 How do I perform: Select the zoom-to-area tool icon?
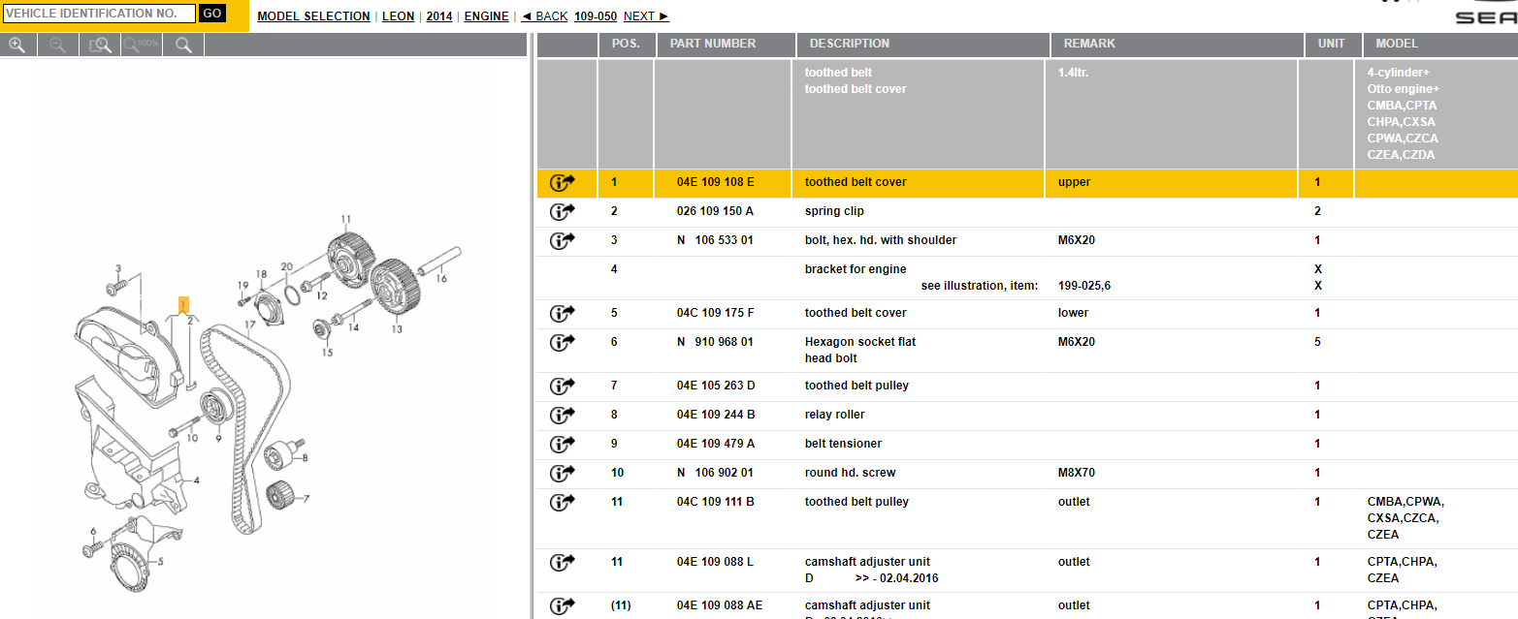click(x=100, y=45)
